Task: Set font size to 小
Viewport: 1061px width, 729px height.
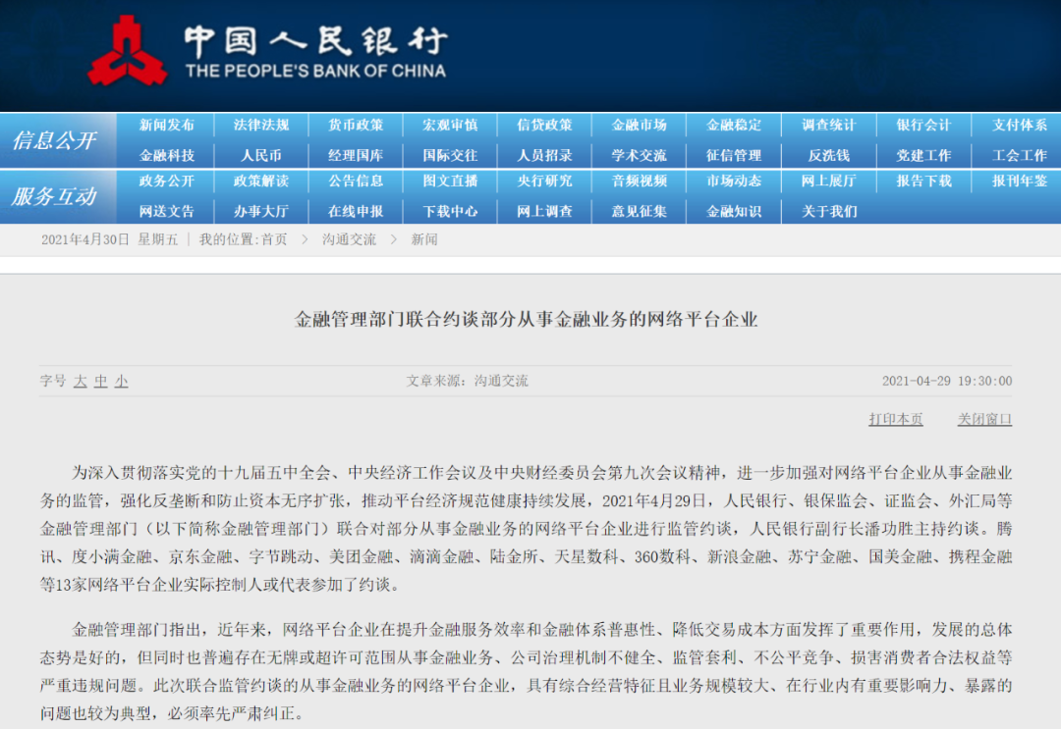Action: pos(121,381)
